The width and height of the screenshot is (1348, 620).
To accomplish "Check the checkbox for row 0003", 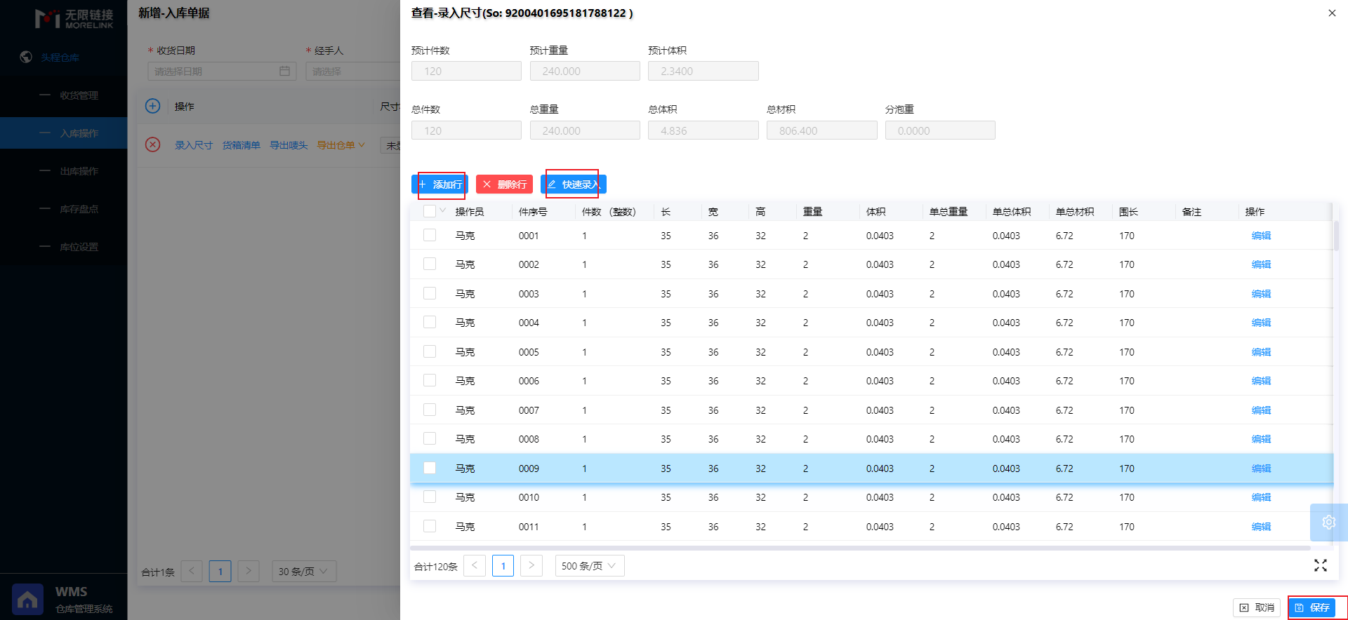I will tap(430, 293).
